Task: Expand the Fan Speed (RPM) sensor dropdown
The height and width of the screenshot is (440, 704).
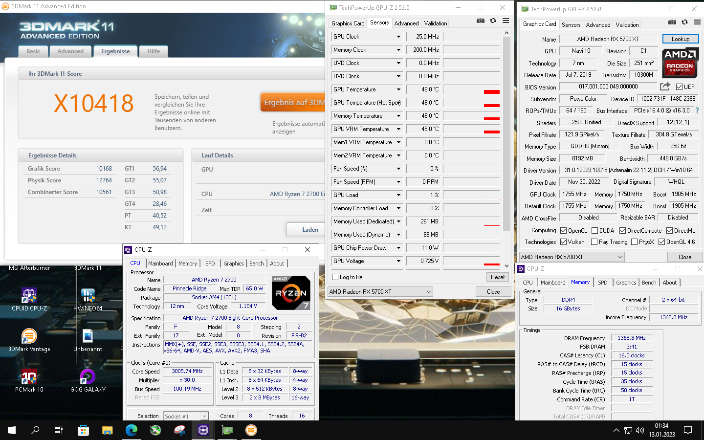Action: [398, 182]
